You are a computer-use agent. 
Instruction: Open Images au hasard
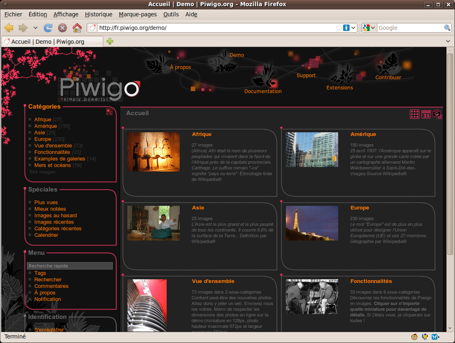tap(56, 215)
